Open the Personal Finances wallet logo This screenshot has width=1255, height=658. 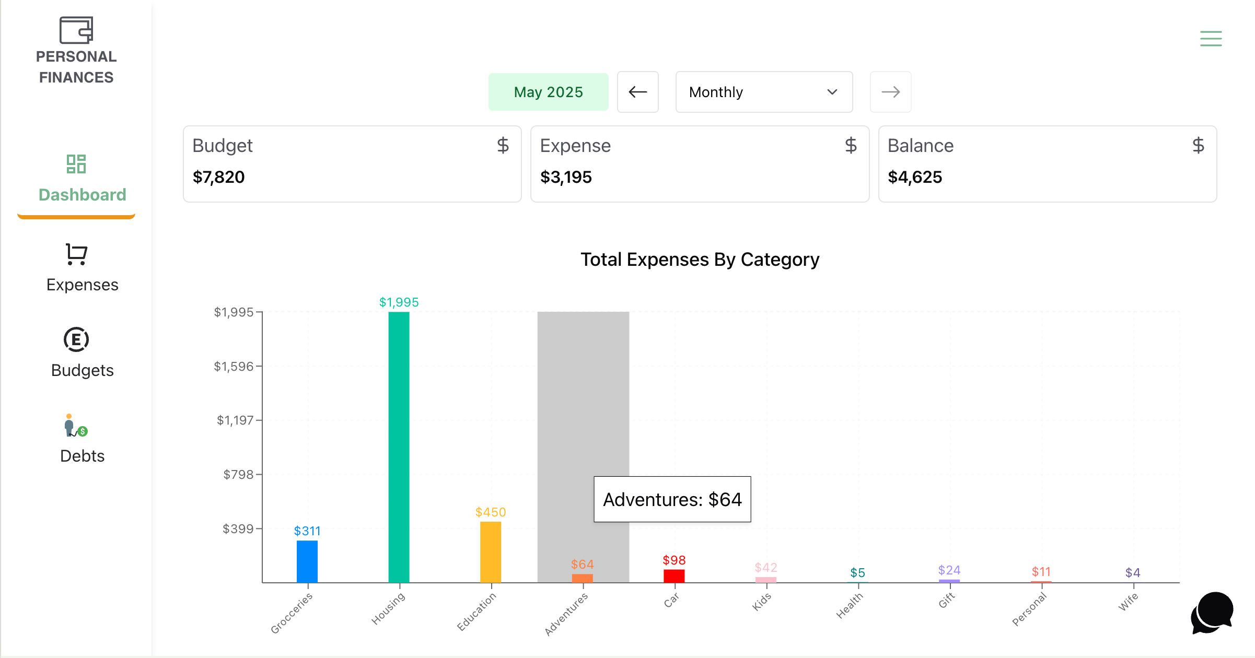(x=76, y=31)
